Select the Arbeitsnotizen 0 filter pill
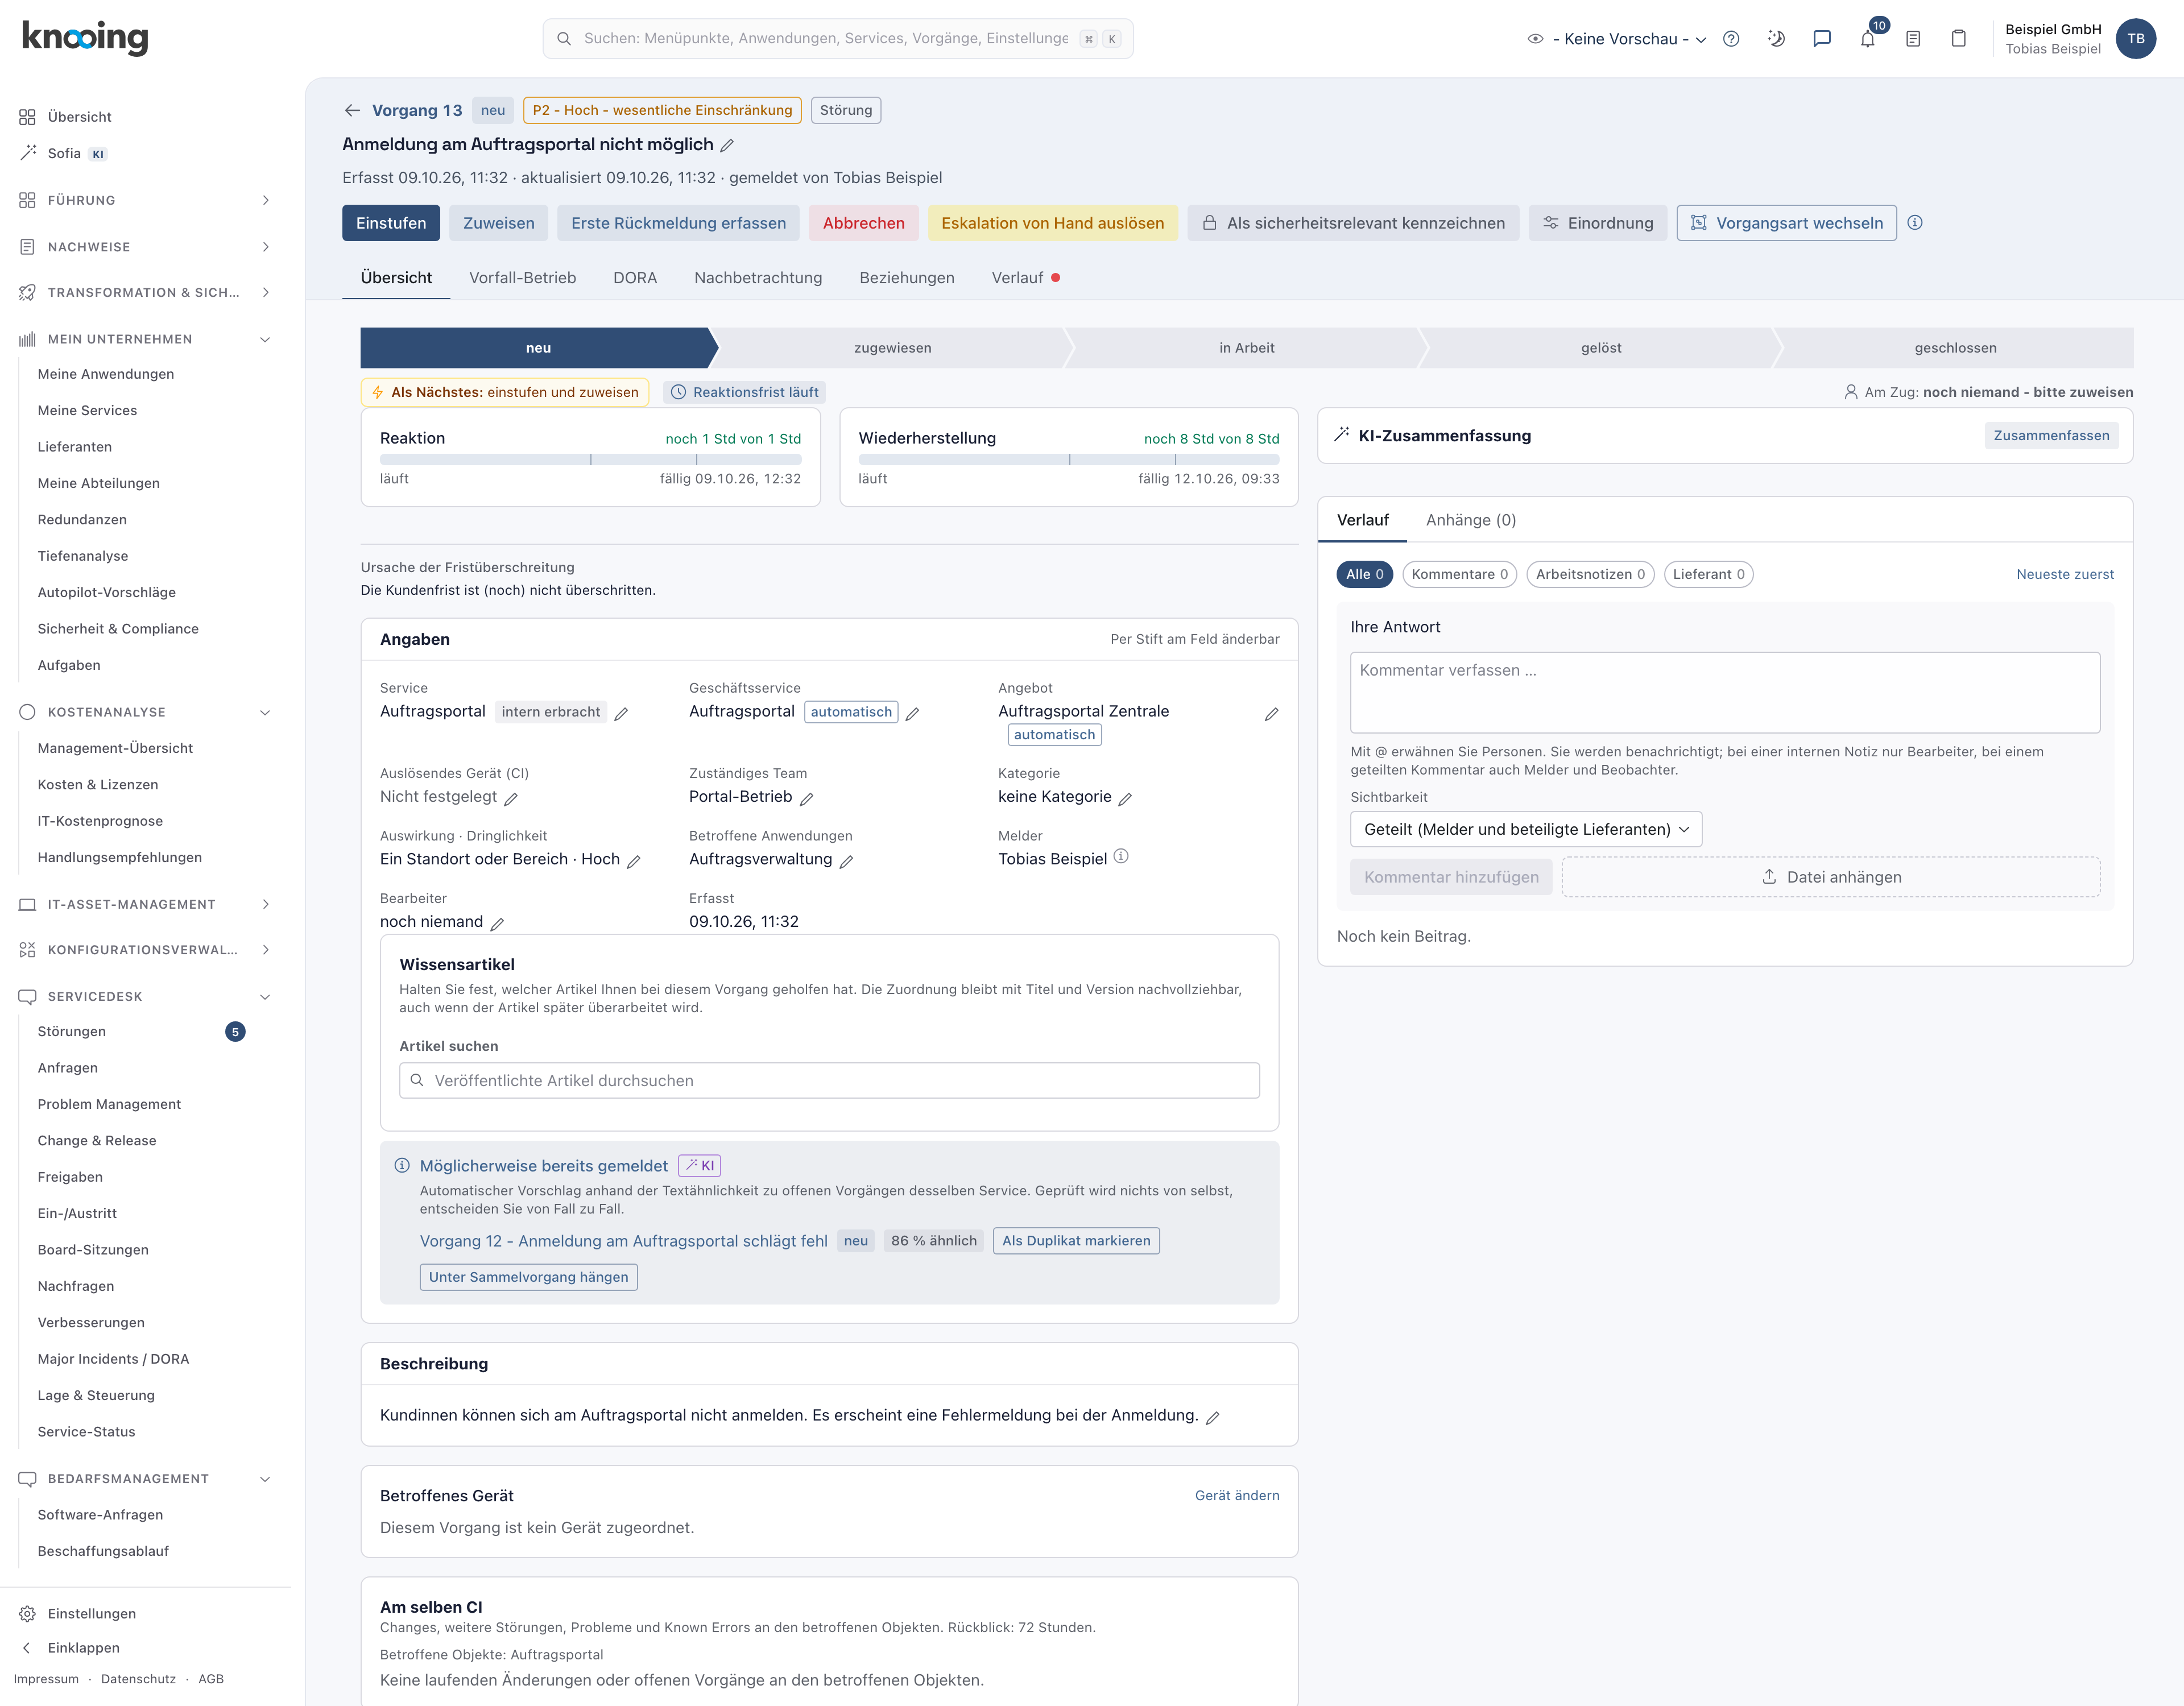Image resolution: width=2184 pixels, height=1706 pixels. tap(1590, 574)
